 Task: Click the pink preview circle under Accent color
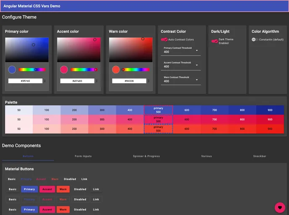tap(64, 69)
